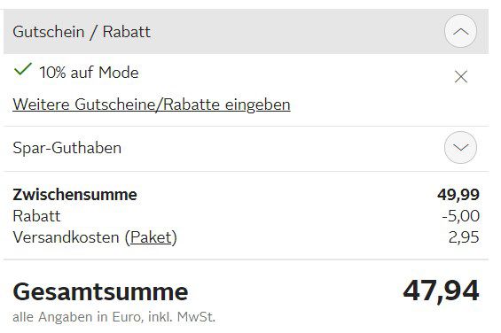Click the note about Euro inkl. MwSt.
Image resolution: width=501 pixels, height=333 pixels.
[114, 317]
